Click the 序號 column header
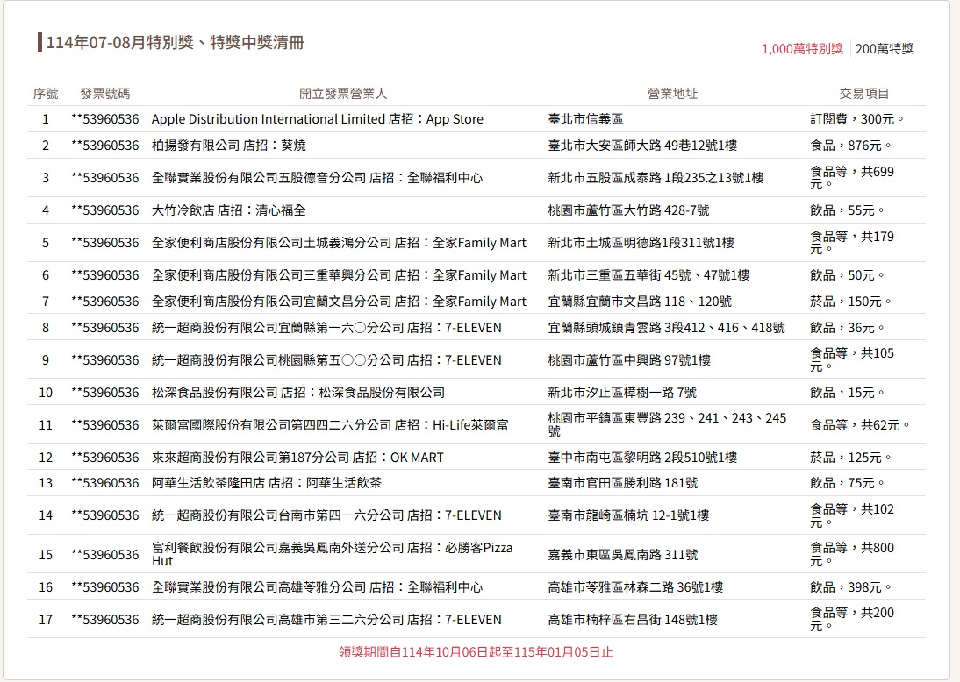This screenshot has height=682, width=960. coord(46,94)
